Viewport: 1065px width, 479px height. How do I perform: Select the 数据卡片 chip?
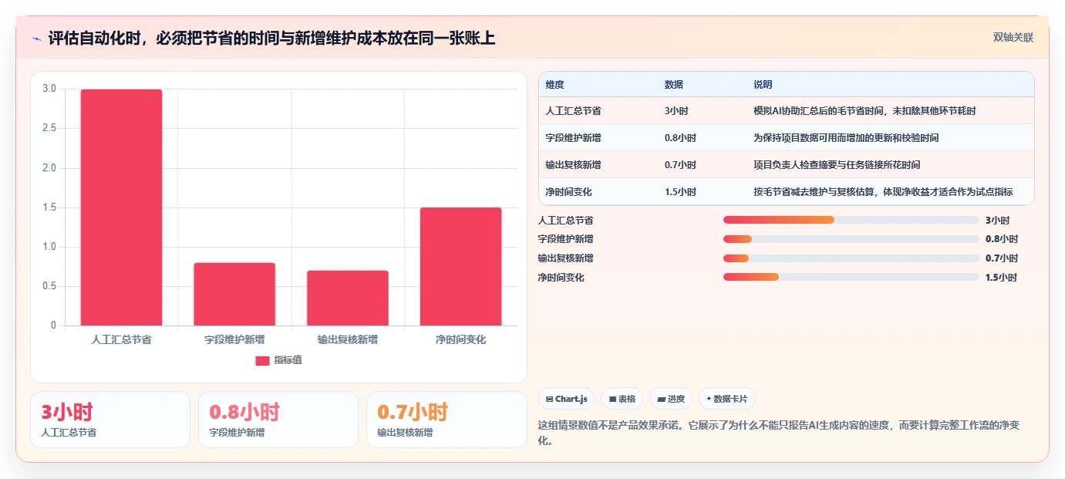[727, 399]
